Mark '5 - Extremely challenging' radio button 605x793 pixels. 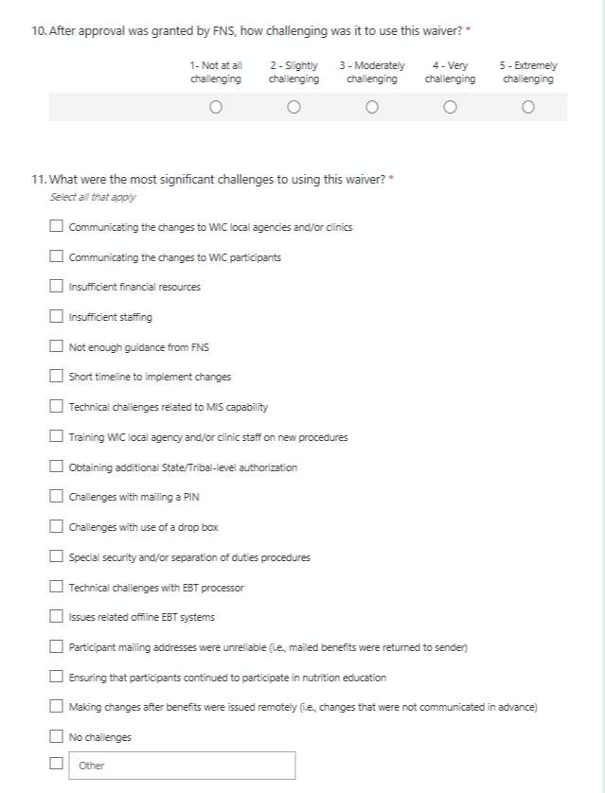[527, 107]
